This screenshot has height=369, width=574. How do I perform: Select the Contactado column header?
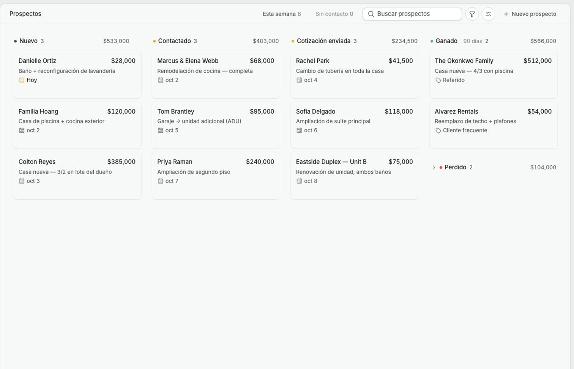(x=174, y=41)
